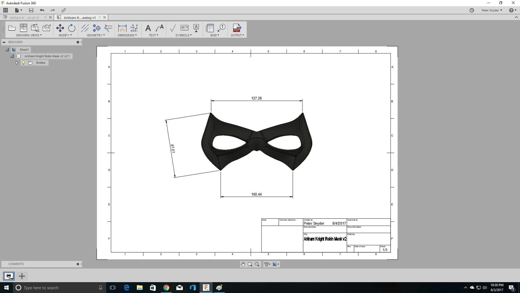Select the Section View tool
The image size is (520, 293).
point(35,28)
